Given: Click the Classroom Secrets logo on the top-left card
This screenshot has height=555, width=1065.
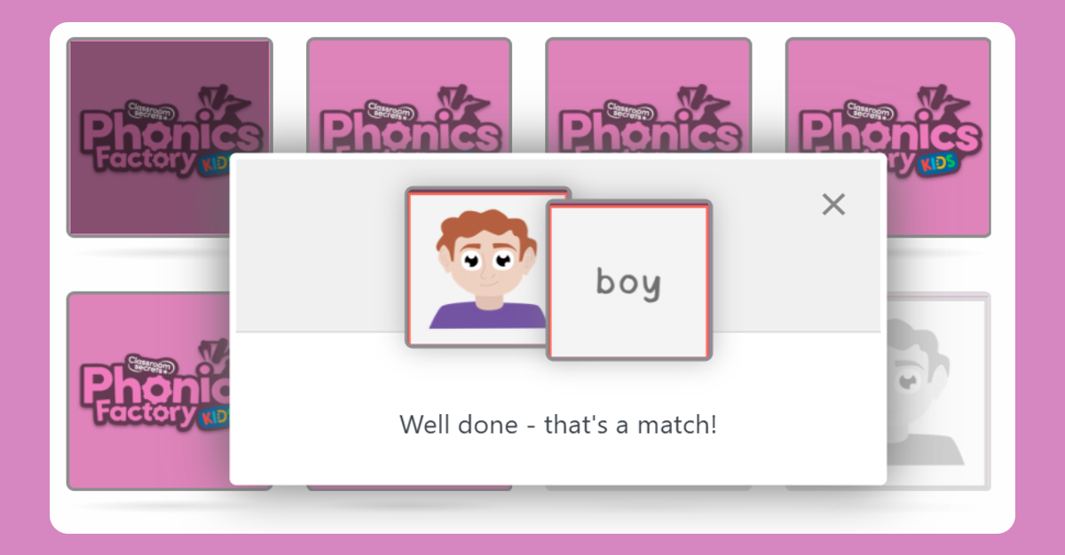Looking at the screenshot, I should pos(149,109).
